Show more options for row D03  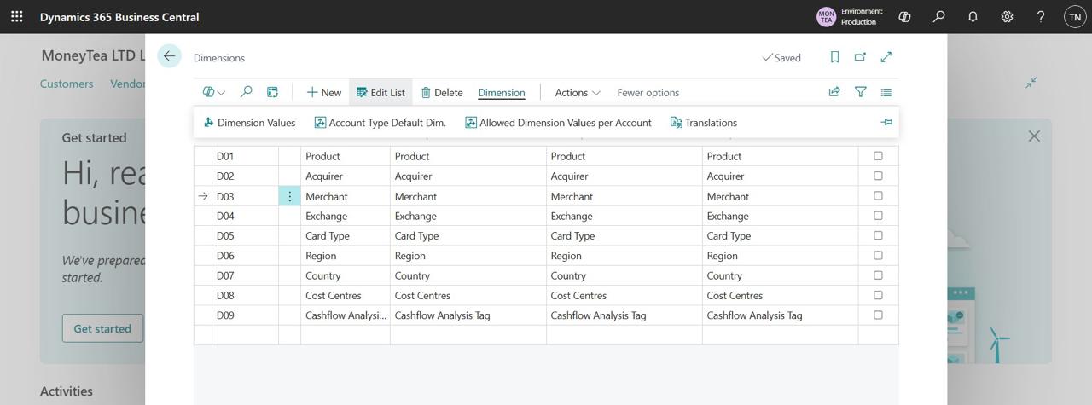click(290, 196)
